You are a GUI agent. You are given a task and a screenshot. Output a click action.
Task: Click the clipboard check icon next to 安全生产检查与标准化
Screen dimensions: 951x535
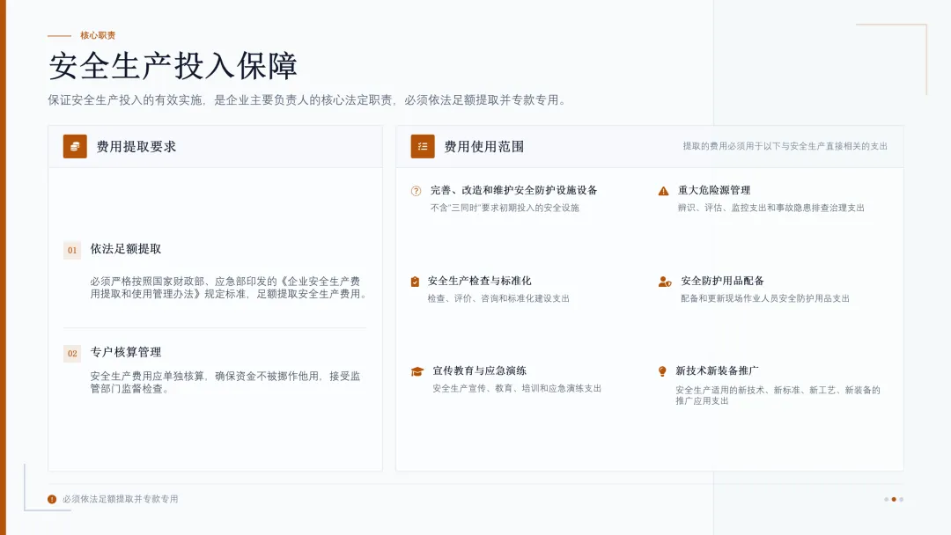[x=415, y=282]
